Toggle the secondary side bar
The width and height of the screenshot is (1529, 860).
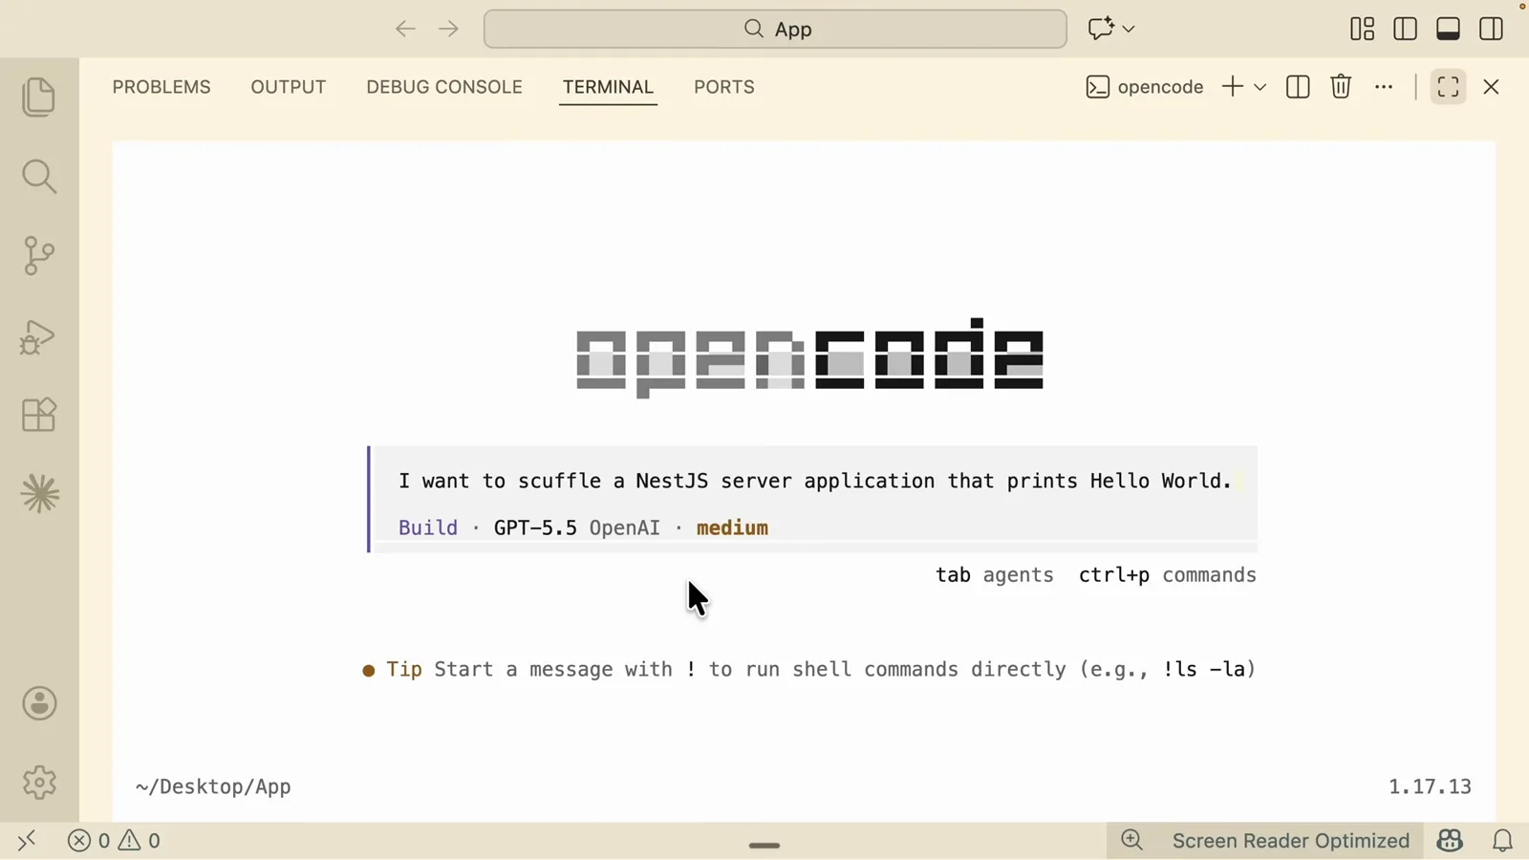pyautogui.click(x=1492, y=29)
